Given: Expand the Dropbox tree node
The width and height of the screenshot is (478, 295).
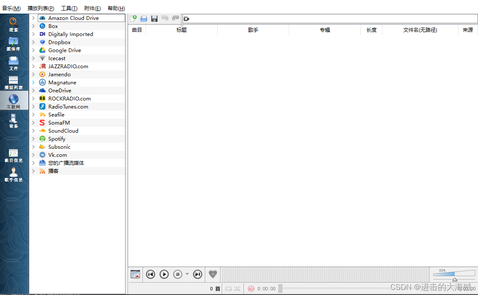Looking at the screenshot, I should click(x=34, y=42).
